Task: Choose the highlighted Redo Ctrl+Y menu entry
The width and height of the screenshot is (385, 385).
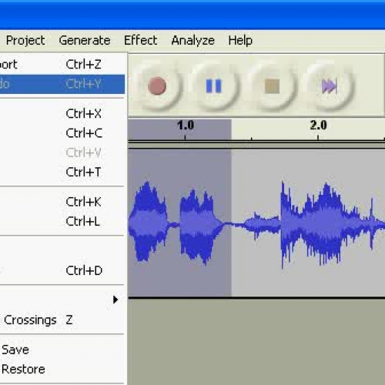Action: (x=62, y=84)
